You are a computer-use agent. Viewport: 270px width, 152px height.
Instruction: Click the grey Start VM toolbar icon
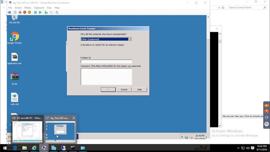pyautogui.click(x=15, y=12)
